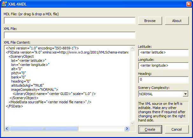
Task: Focus the XML File input field
Action: [x=69, y=35]
